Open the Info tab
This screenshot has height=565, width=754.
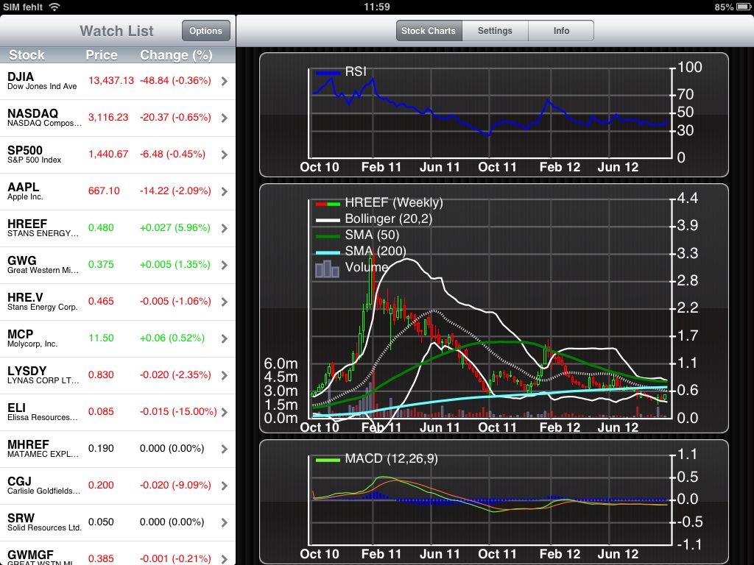pyautogui.click(x=561, y=31)
